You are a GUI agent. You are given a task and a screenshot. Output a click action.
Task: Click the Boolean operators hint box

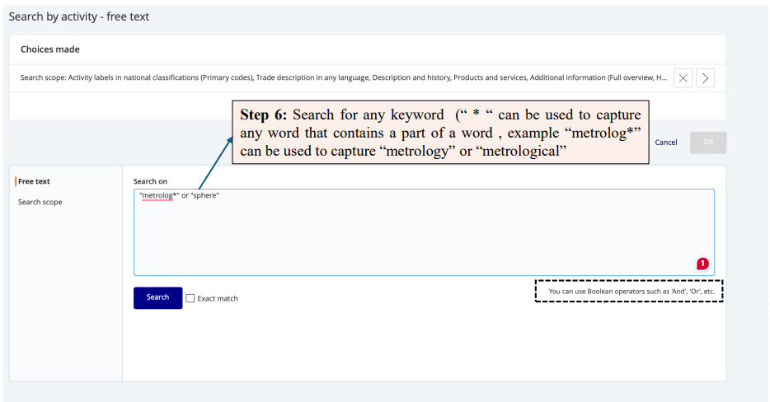(629, 291)
